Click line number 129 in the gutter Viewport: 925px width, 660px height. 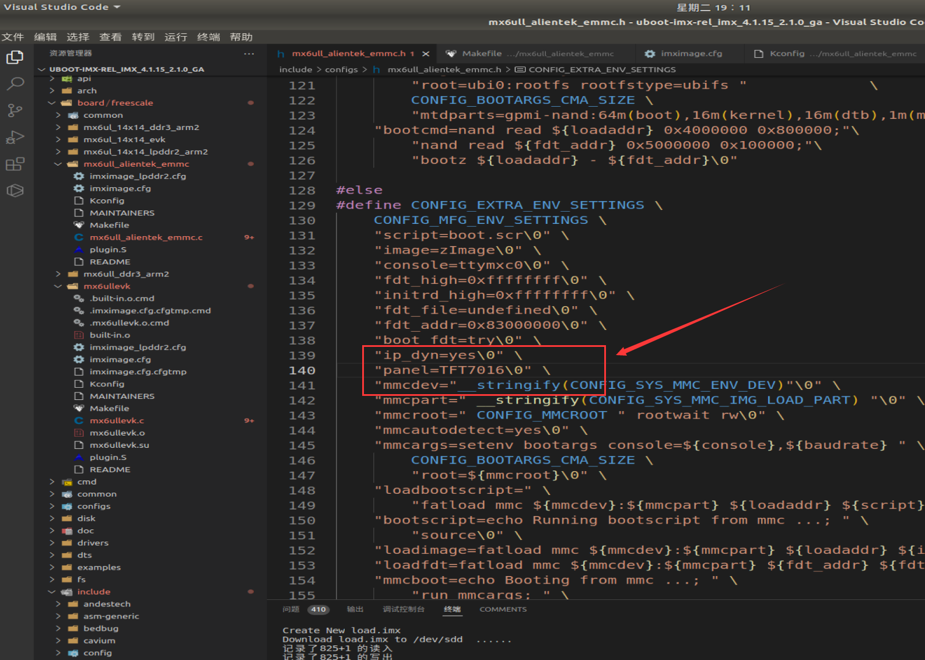pyautogui.click(x=302, y=205)
